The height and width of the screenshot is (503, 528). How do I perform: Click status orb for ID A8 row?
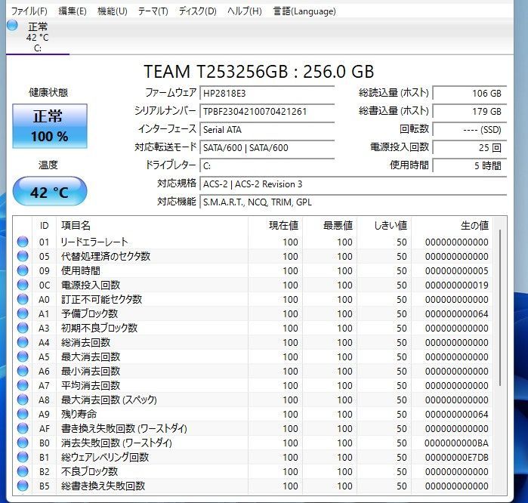coord(23,400)
